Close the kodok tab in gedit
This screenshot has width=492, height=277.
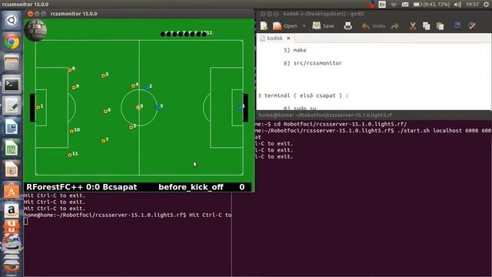(288, 38)
